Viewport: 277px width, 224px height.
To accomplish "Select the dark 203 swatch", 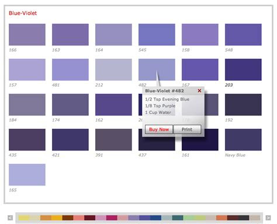I will click(243, 69).
